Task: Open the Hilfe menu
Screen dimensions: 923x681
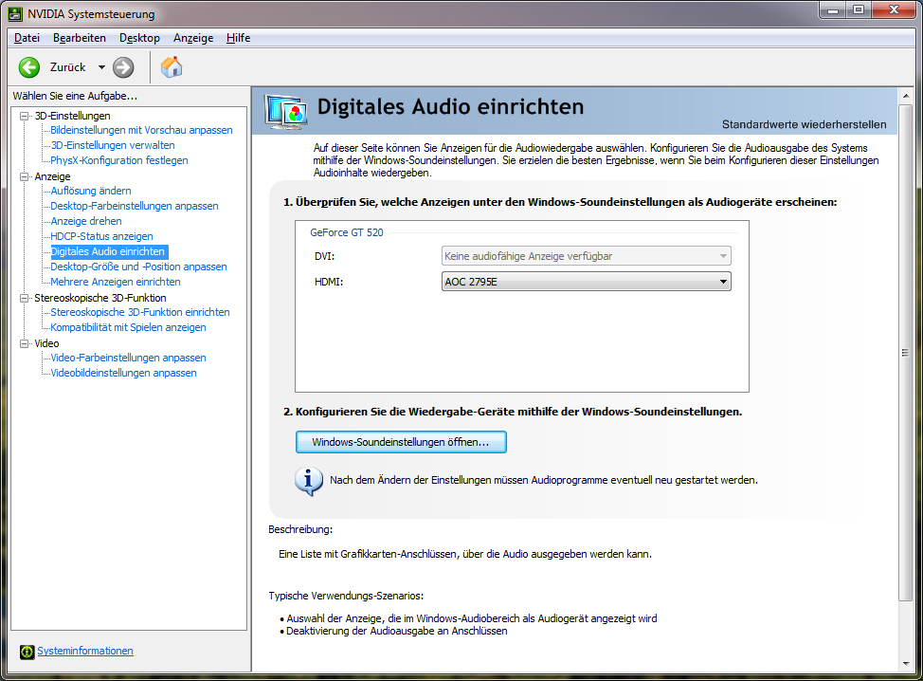Action: pos(239,38)
